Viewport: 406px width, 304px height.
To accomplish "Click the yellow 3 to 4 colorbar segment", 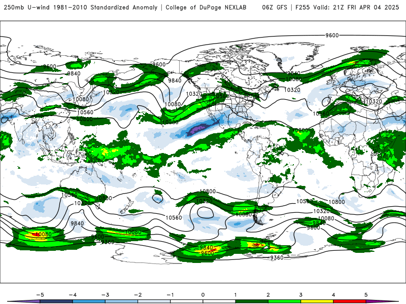I will (317, 301).
